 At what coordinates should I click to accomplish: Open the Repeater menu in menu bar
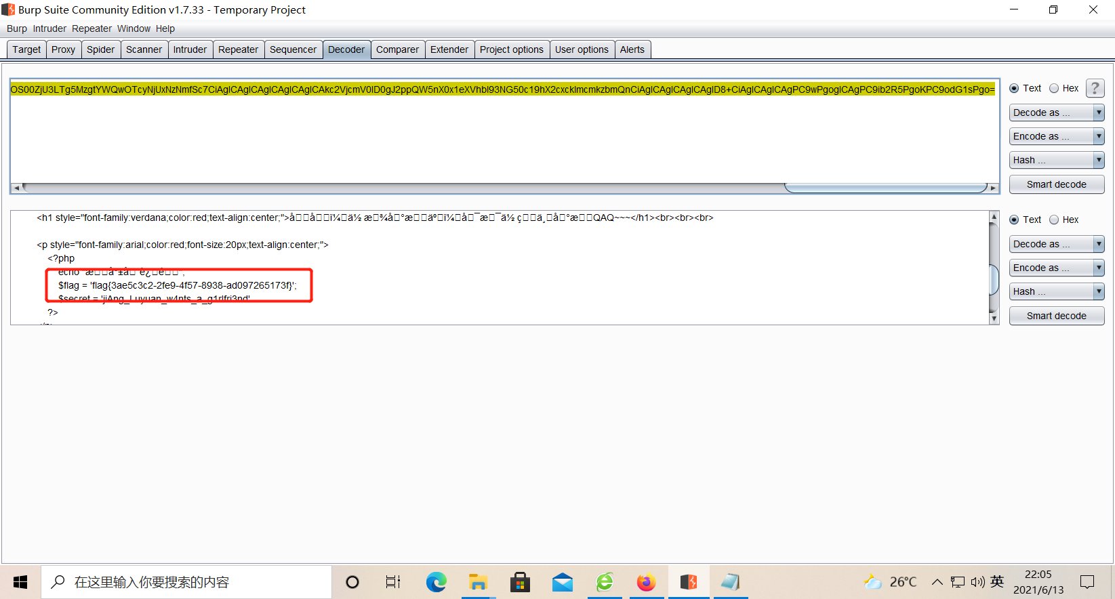(x=92, y=28)
